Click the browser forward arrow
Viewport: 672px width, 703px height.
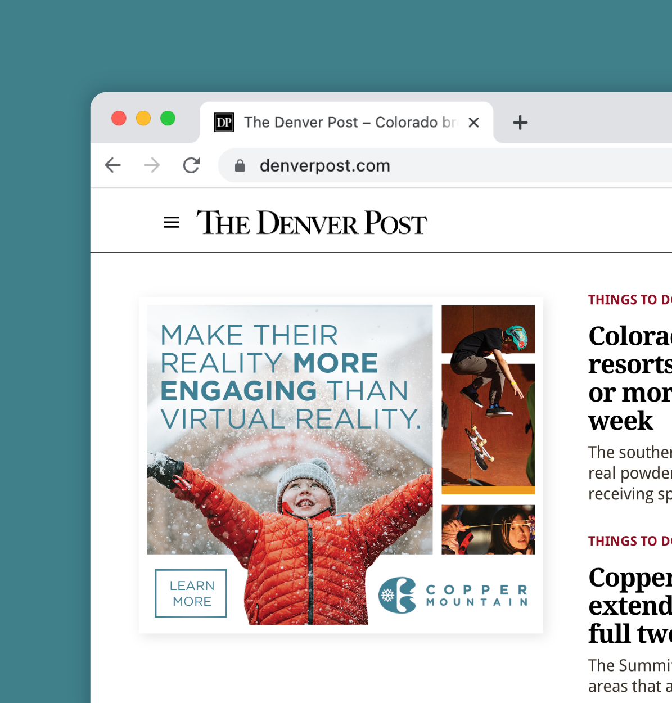pyautogui.click(x=152, y=165)
